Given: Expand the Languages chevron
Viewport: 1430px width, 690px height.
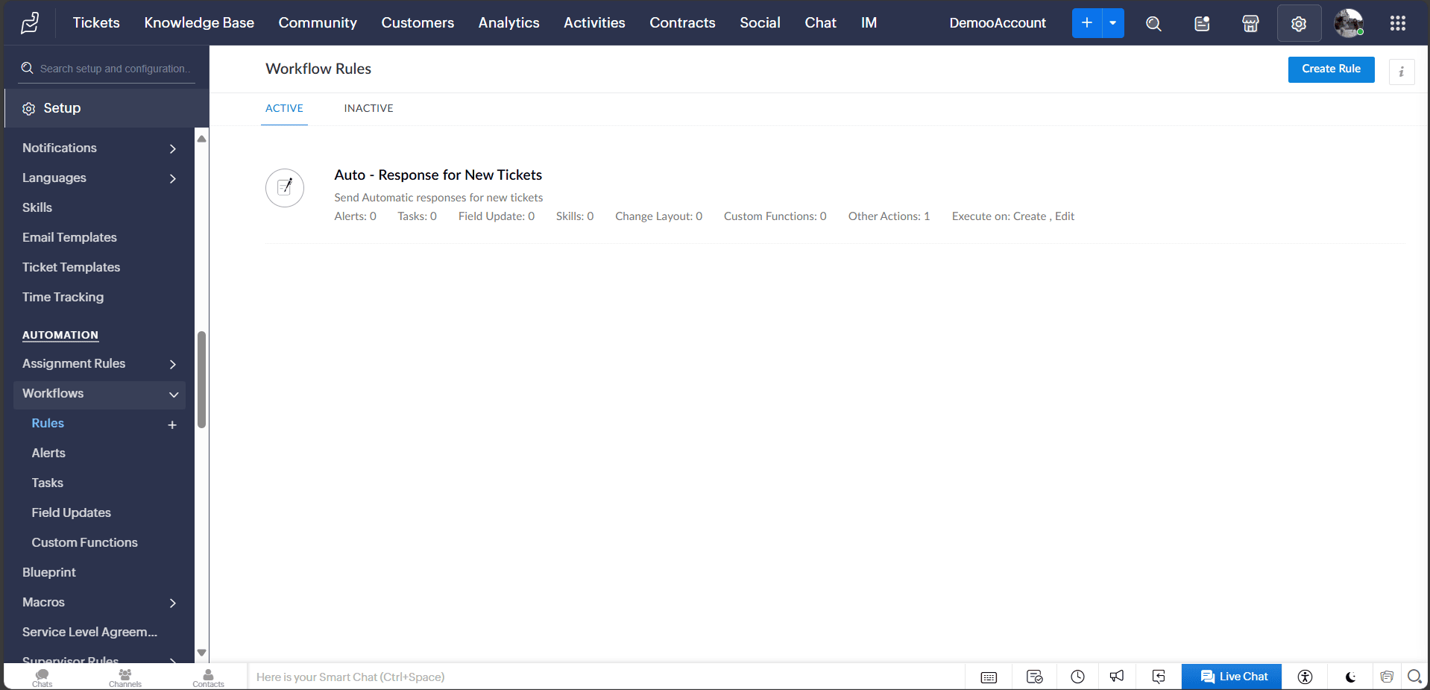Looking at the screenshot, I should pyautogui.click(x=173, y=179).
